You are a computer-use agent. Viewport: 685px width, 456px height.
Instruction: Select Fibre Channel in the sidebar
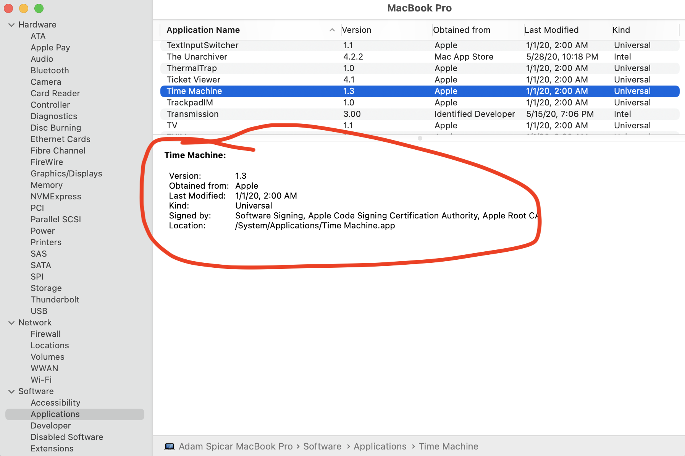tap(58, 150)
